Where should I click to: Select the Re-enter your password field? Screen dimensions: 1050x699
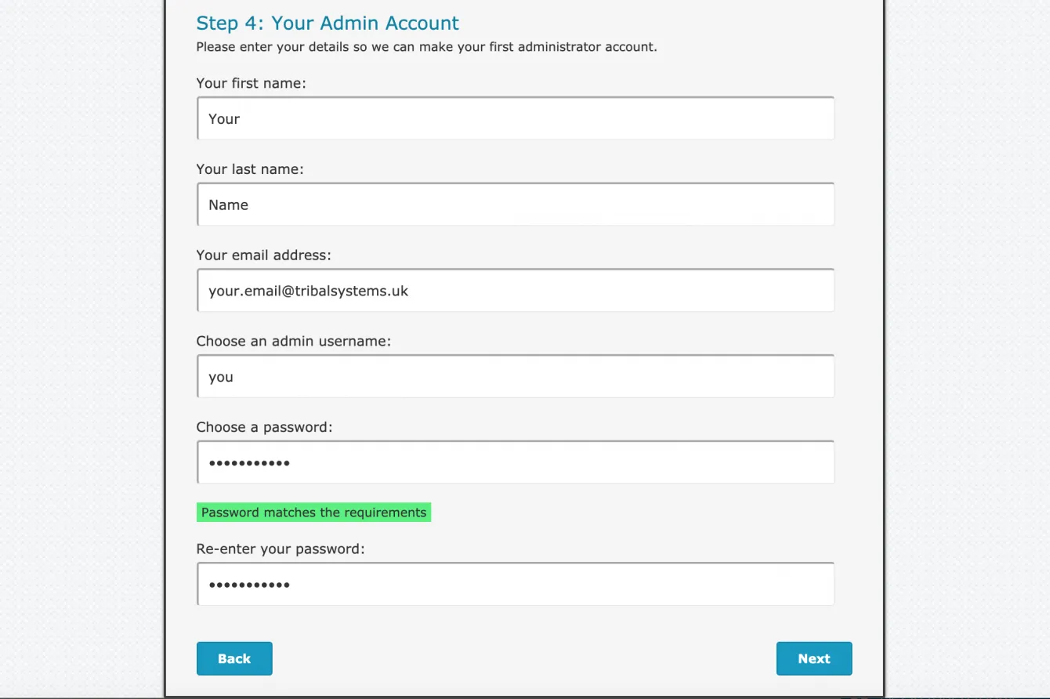coord(516,584)
